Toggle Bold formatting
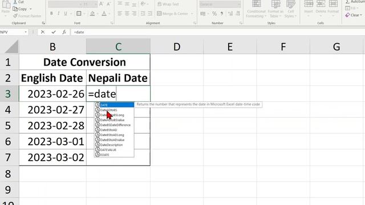 coord(51,14)
